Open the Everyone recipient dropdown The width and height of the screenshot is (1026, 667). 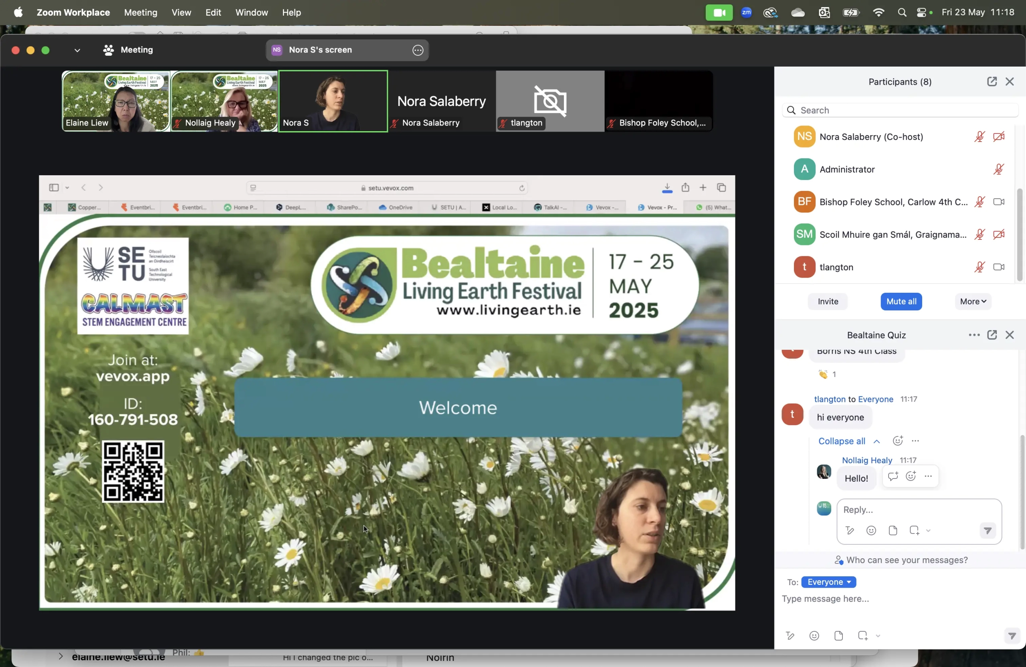[828, 582]
